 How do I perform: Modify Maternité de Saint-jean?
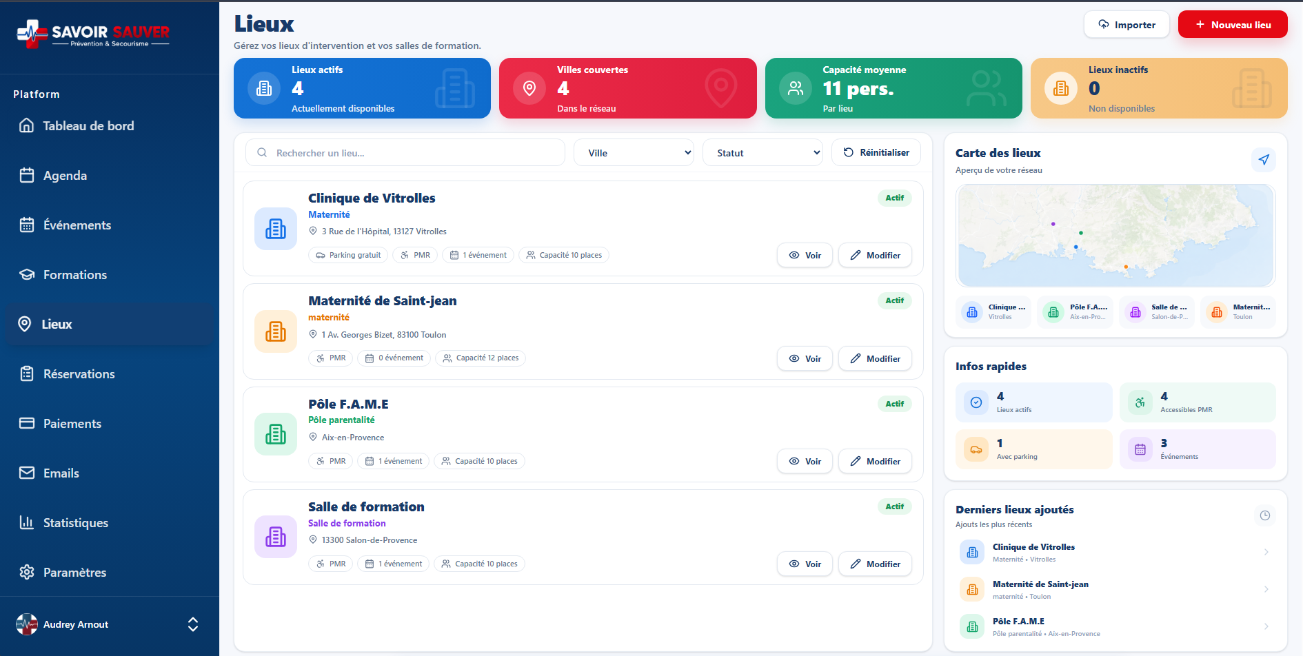(x=875, y=359)
